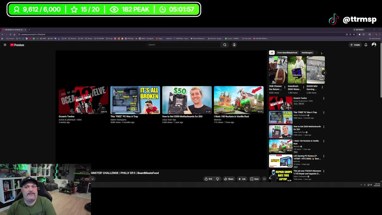382x215 pixels.
Task: Open a new browser tab with plus
Action: pyautogui.click(x=29, y=30)
